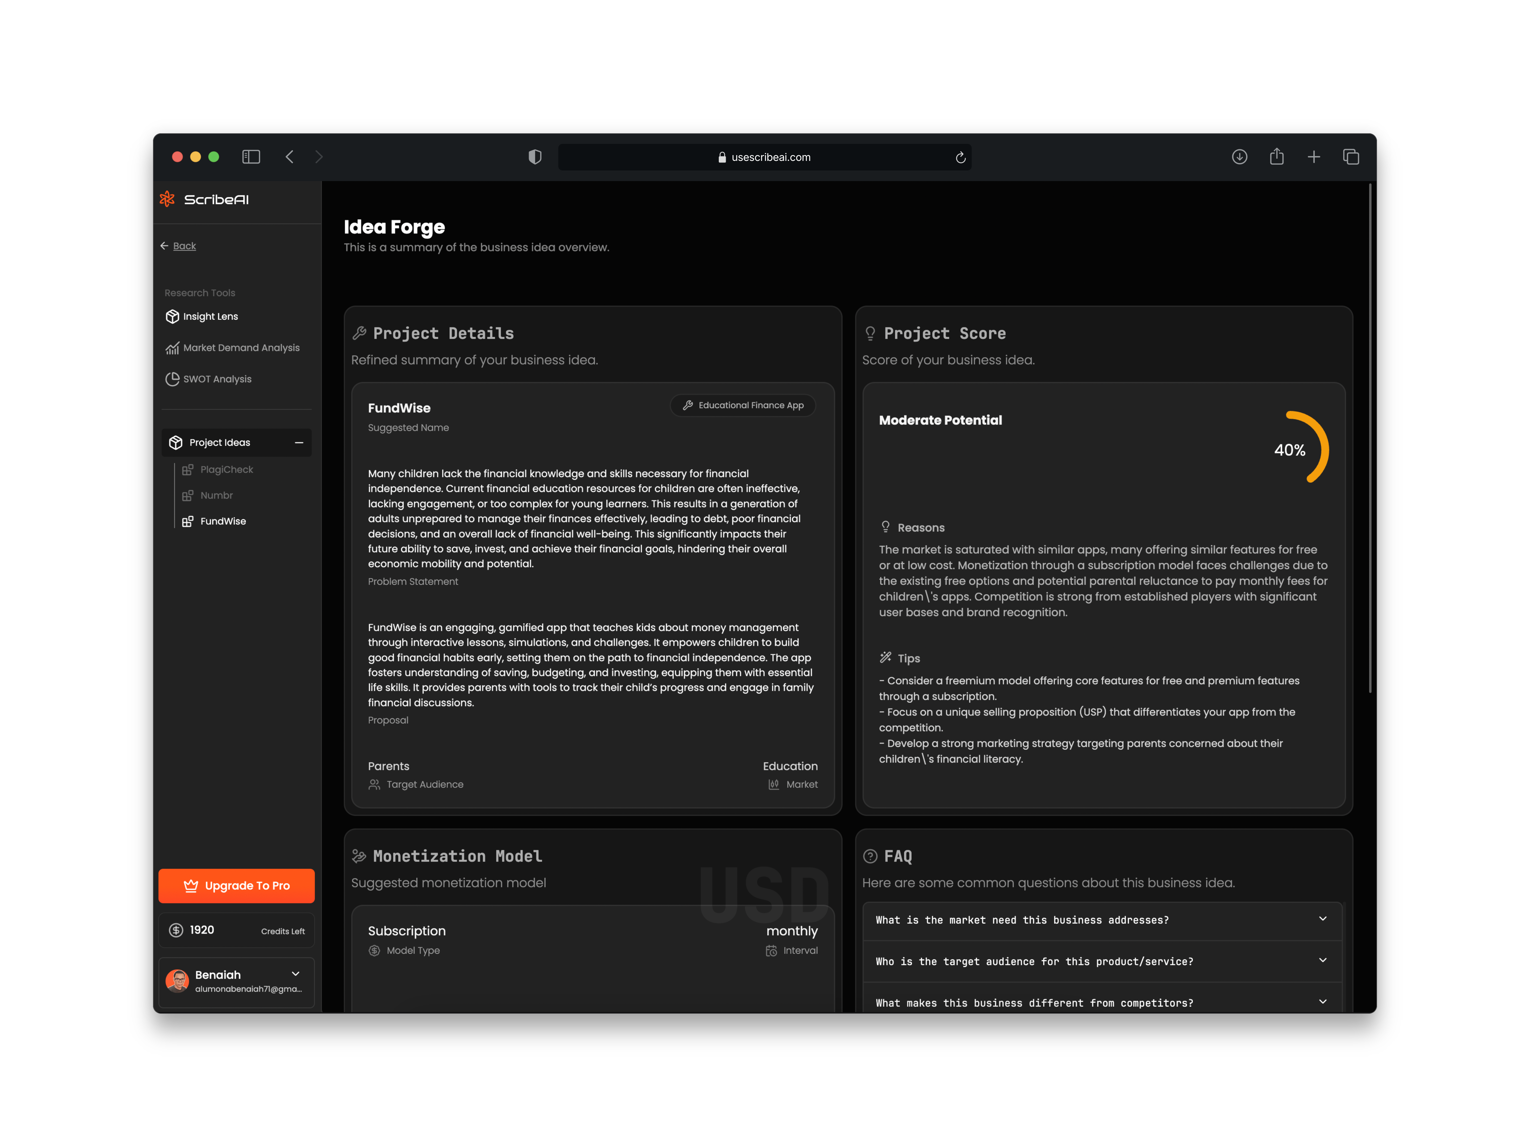
Task: Open Market Demand Analysis tool
Action: (x=241, y=348)
